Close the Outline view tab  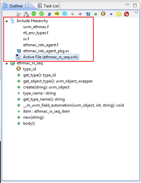pyautogui.click(x=27, y=6)
